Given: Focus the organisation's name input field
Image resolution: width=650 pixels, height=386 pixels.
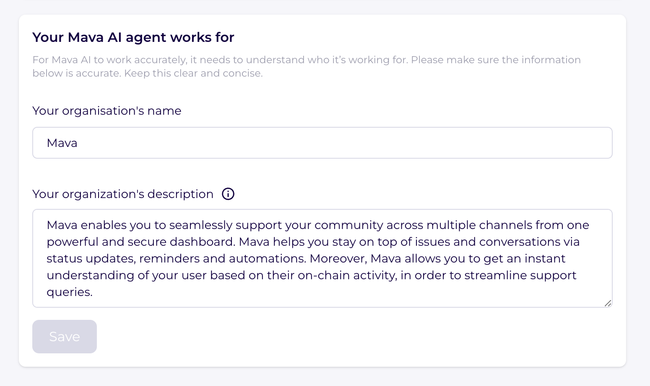Looking at the screenshot, I should pyautogui.click(x=322, y=143).
